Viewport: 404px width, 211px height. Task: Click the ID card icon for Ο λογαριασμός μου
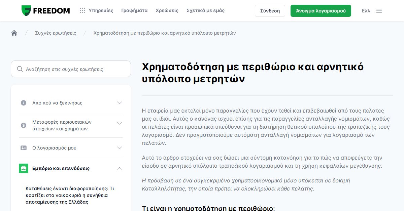pos(24,148)
